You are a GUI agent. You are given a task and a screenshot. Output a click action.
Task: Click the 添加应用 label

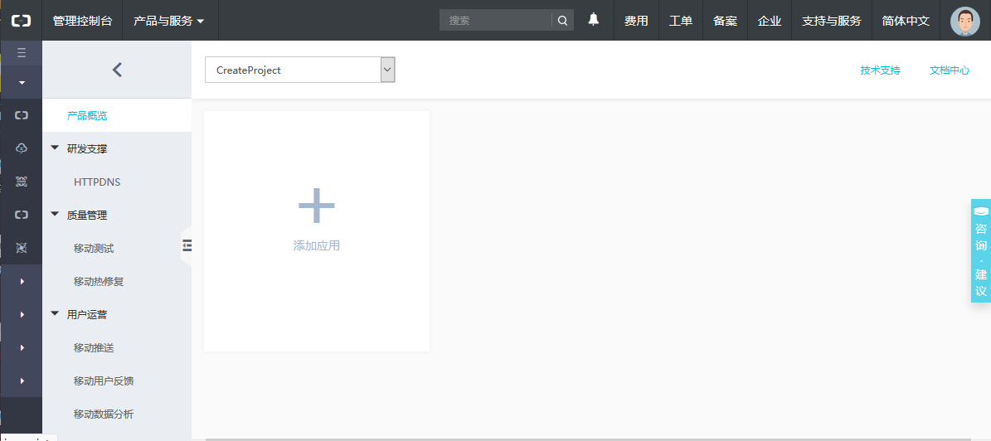317,245
